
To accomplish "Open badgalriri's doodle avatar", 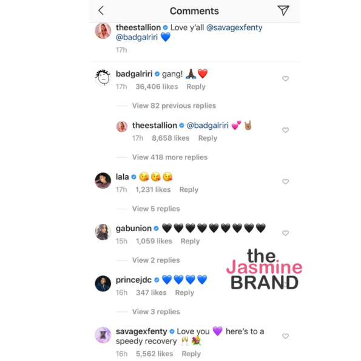I will pos(103,78).
